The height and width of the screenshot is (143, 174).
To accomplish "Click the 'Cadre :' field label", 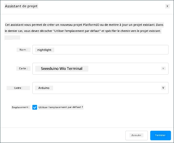I will (18, 88).
